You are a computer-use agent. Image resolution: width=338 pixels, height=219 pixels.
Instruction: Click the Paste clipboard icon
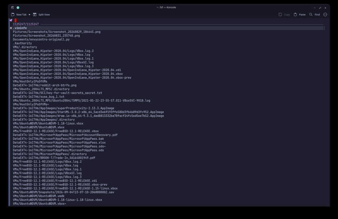pyautogui.click(x=295, y=14)
